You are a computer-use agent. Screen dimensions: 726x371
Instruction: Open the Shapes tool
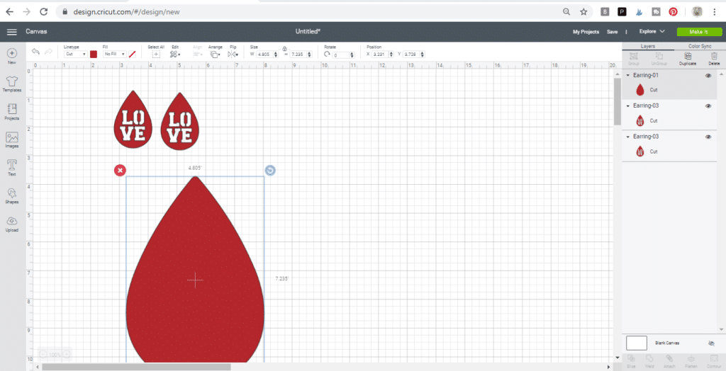[11, 194]
